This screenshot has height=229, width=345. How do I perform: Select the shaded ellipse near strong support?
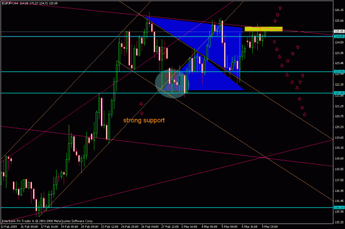pyautogui.click(x=172, y=84)
